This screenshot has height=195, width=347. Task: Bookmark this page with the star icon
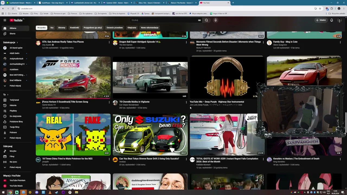click(x=320, y=8)
